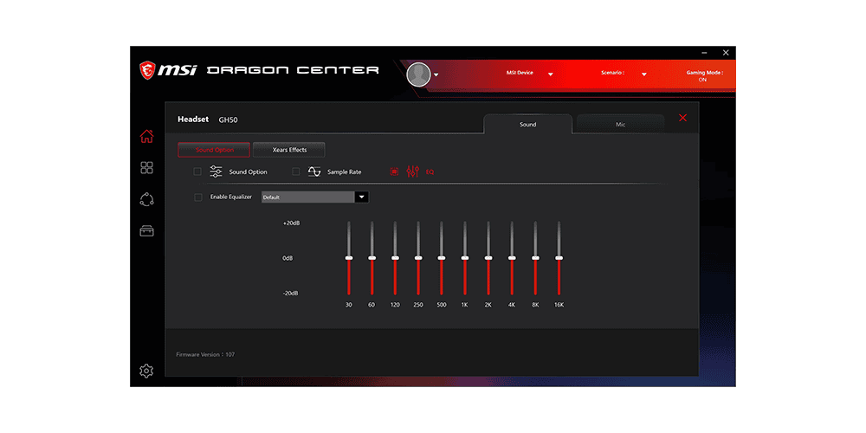Open the Home sidebar icon
The height and width of the screenshot is (433, 866).
tap(146, 137)
